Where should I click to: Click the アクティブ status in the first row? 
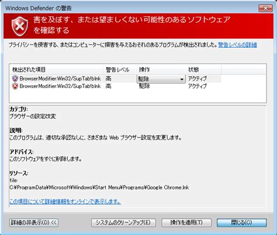coord(198,79)
